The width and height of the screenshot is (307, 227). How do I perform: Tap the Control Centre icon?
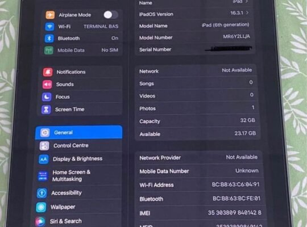44,146
